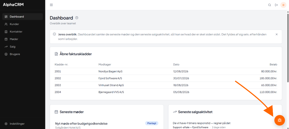Go to Brugere page
Image resolution: width=289 pixels, height=129 pixels.
[23, 54]
